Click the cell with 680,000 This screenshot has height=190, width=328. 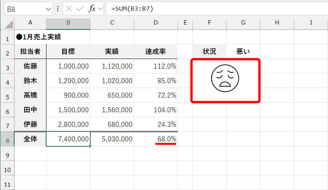[x=112, y=124]
